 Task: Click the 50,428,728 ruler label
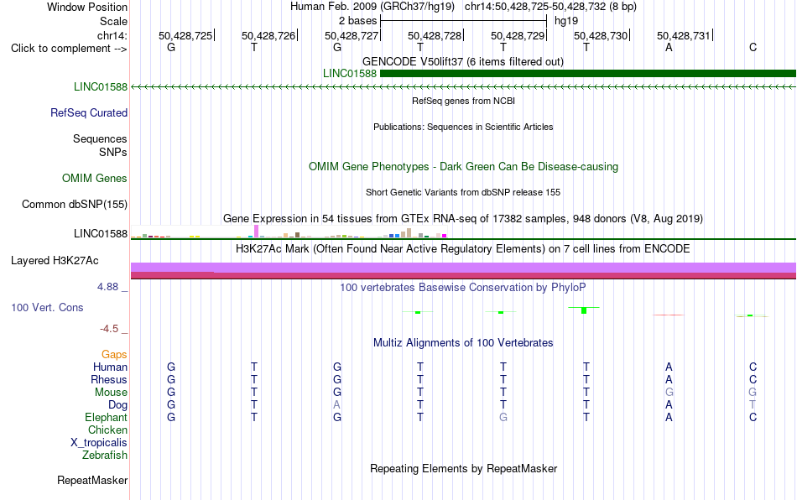(435, 35)
